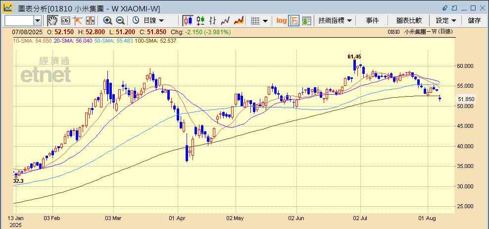489x229 pixels.
Task: Click the low price L: 51.200
Action: (x=122, y=32)
